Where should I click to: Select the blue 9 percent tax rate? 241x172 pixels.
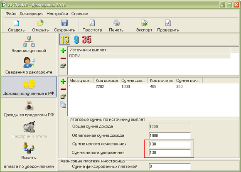pos(76,39)
